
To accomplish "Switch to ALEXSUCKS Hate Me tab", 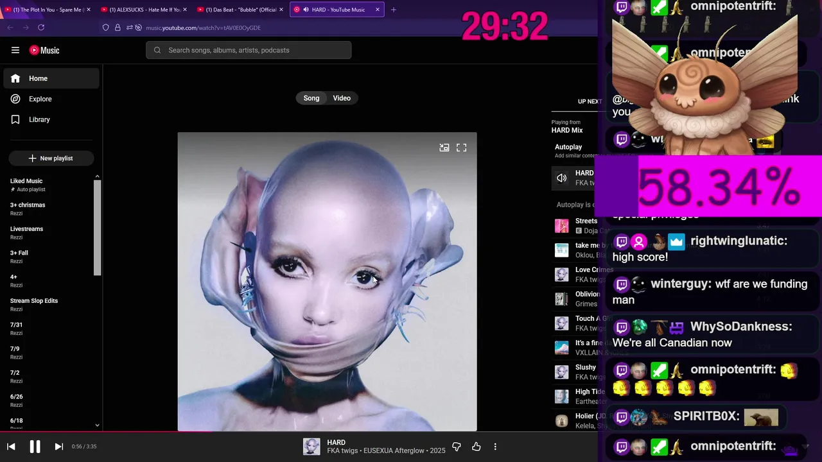I will coord(144,10).
